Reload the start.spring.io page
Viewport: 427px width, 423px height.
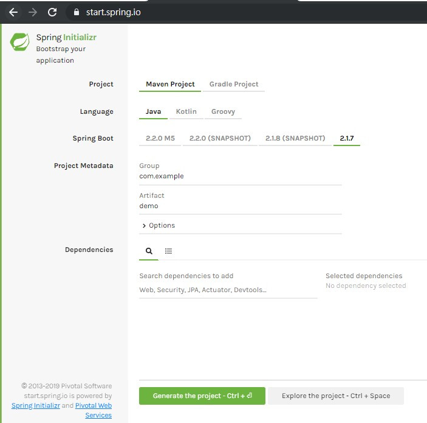point(52,12)
